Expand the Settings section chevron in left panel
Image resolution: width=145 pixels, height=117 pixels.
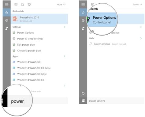64,27
